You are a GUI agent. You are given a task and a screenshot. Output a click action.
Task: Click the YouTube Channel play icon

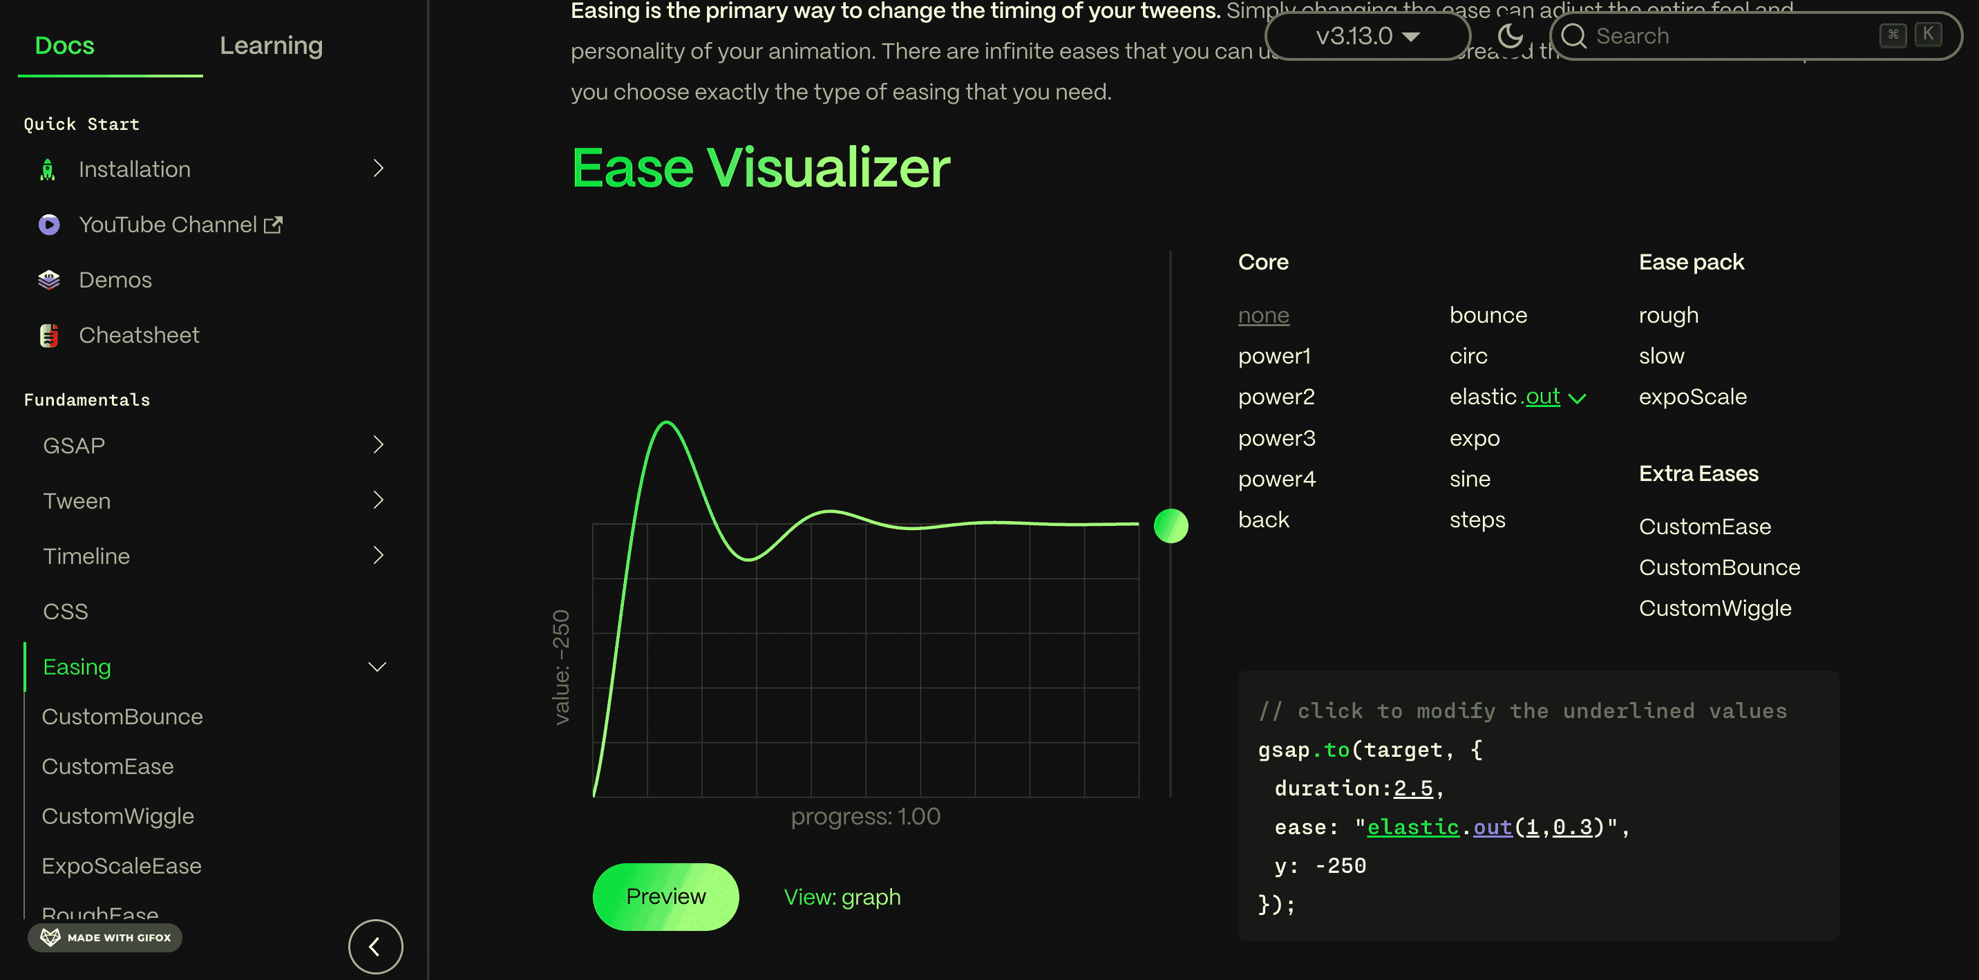pyautogui.click(x=48, y=225)
